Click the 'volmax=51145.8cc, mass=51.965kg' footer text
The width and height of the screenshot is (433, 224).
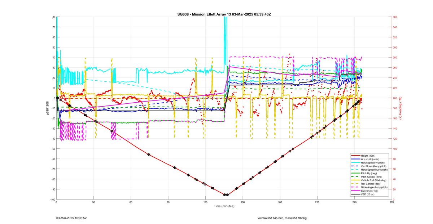click(x=282, y=218)
